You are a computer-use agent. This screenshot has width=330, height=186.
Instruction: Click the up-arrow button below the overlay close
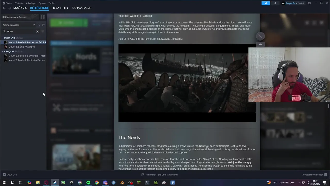pyautogui.click(x=260, y=44)
